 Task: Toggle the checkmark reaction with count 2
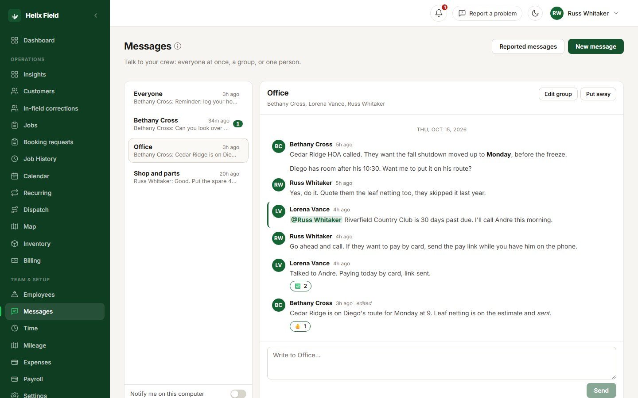click(300, 286)
